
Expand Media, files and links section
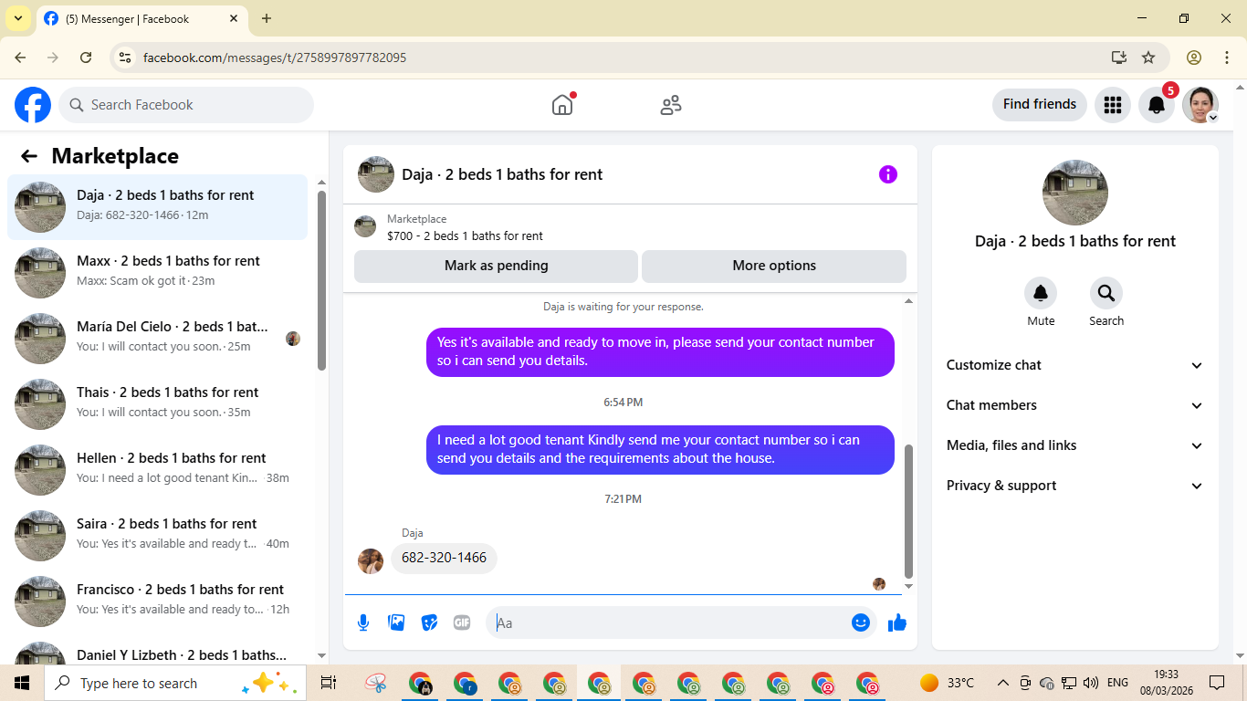coord(1075,445)
